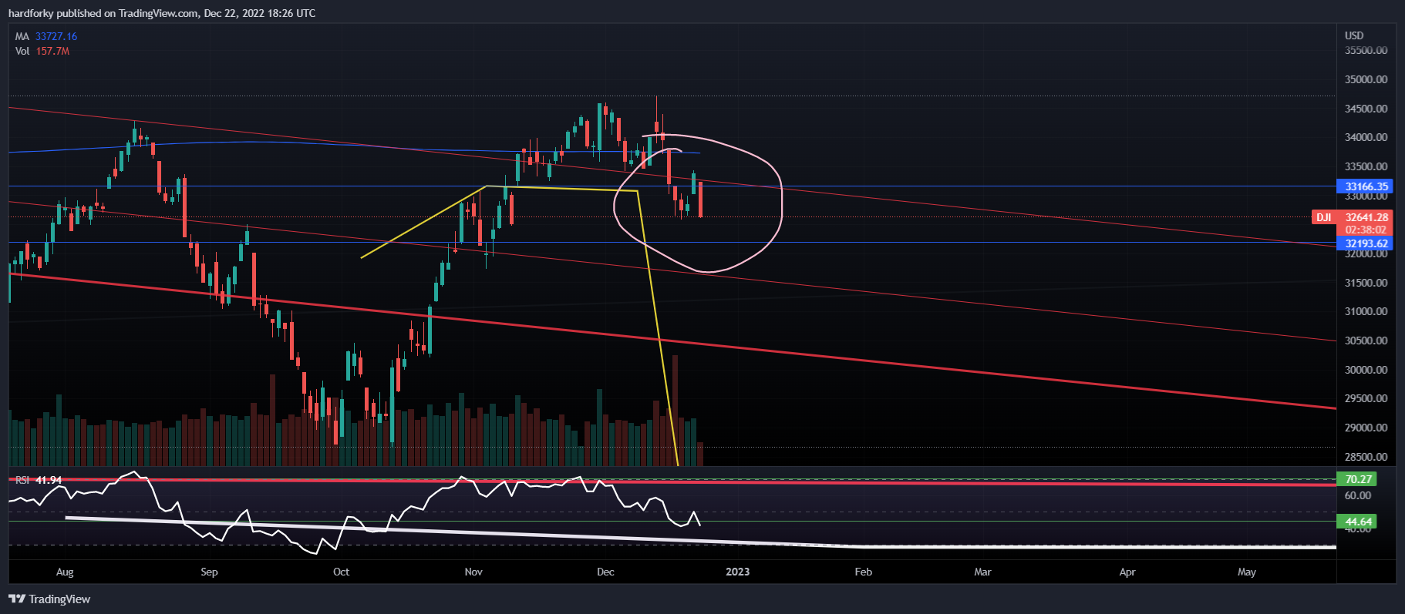Click the 2023 label on time axis

pos(737,572)
